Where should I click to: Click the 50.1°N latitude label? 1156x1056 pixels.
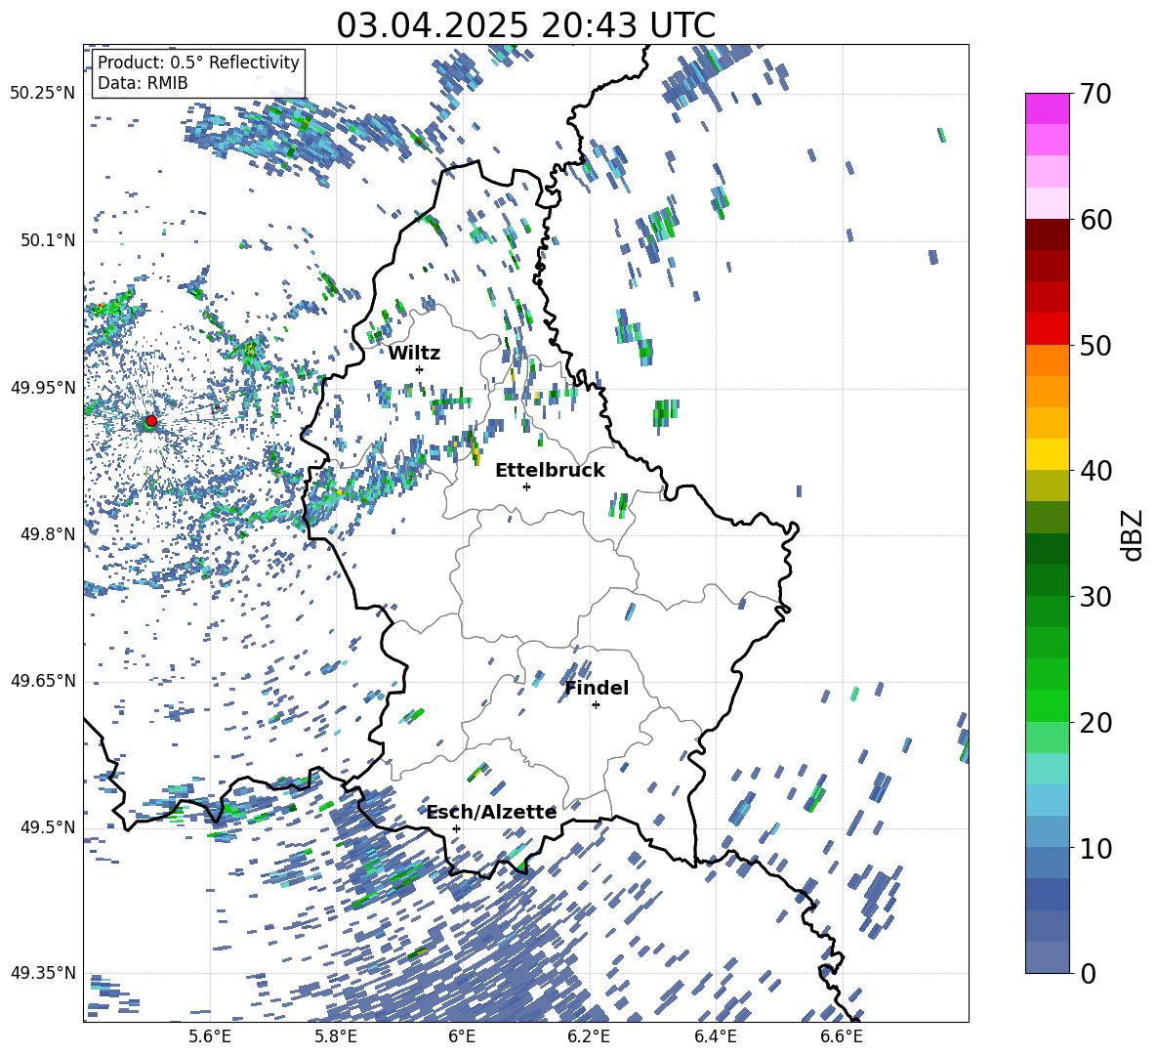pyautogui.click(x=48, y=241)
